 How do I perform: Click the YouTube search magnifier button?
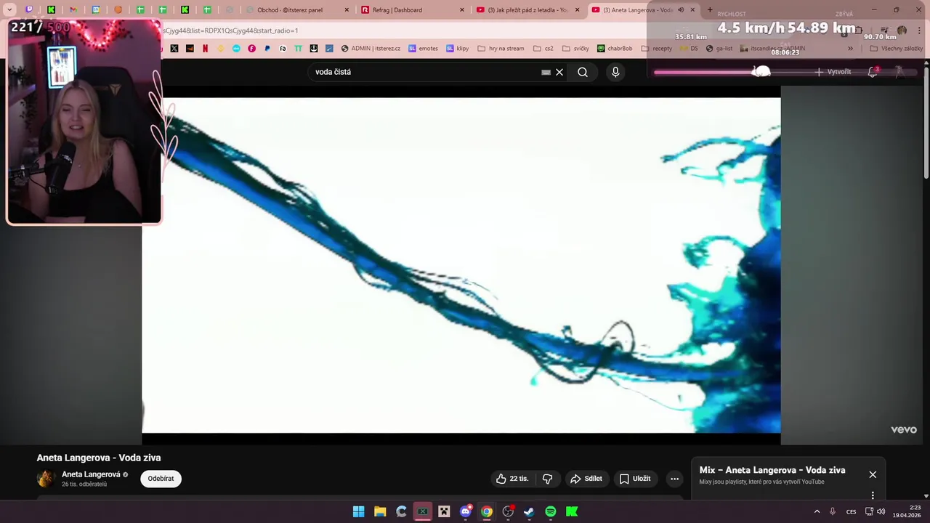coord(583,72)
